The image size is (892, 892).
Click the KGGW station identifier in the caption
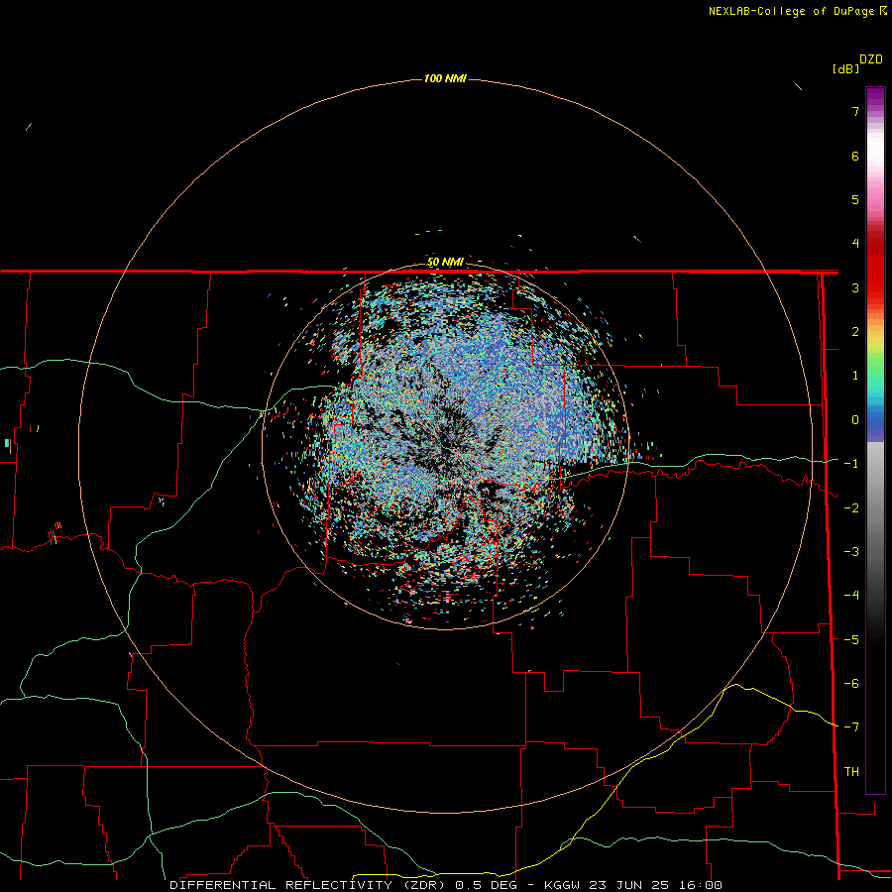[x=563, y=885]
